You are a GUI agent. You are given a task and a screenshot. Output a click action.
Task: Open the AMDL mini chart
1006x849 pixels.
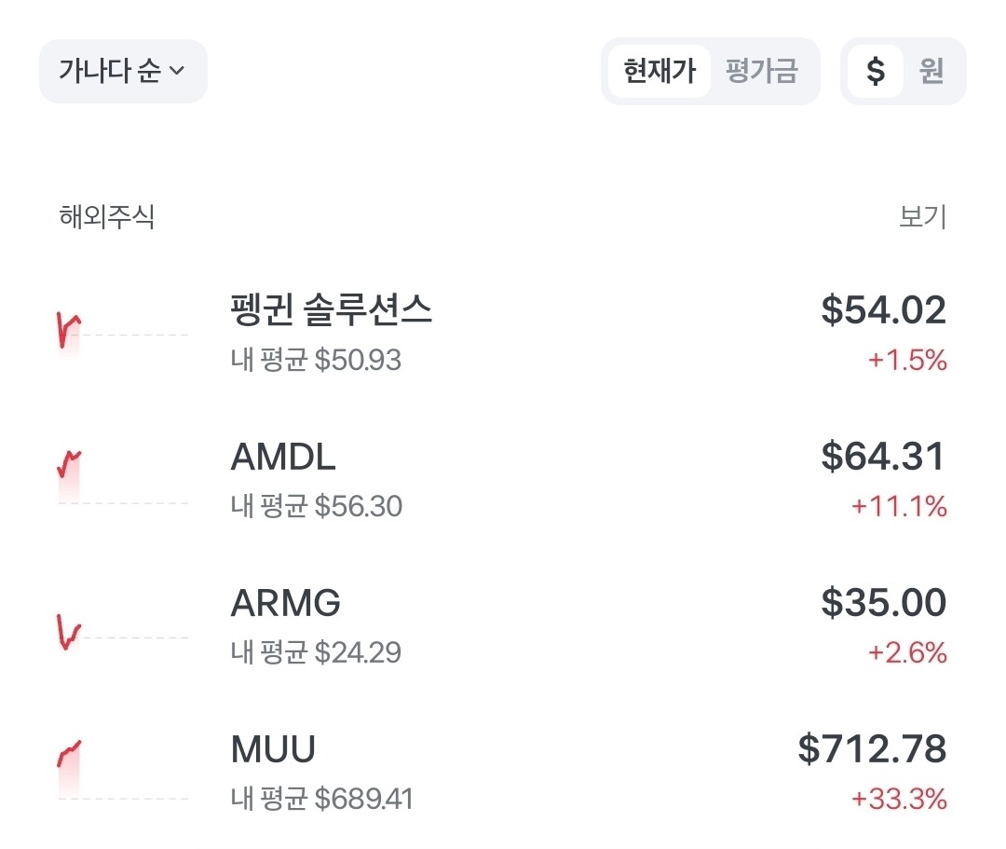(123, 478)
